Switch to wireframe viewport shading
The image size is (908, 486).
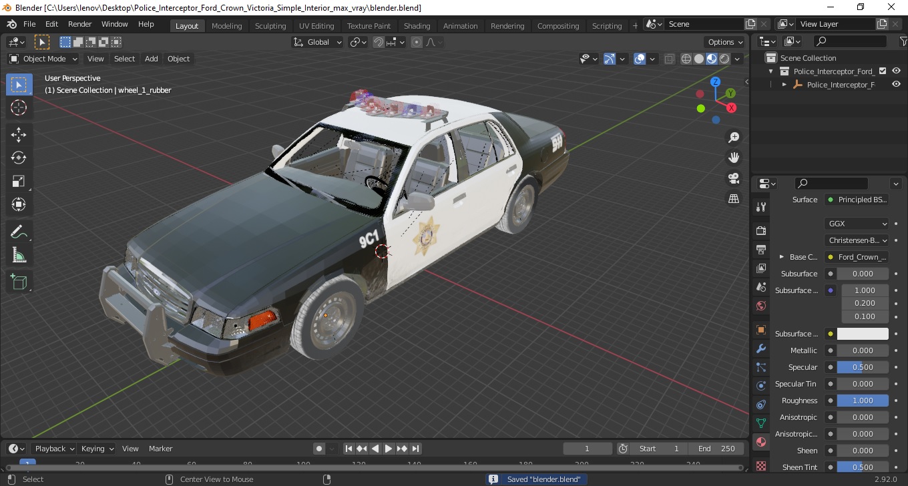click(x=686, y=59)
